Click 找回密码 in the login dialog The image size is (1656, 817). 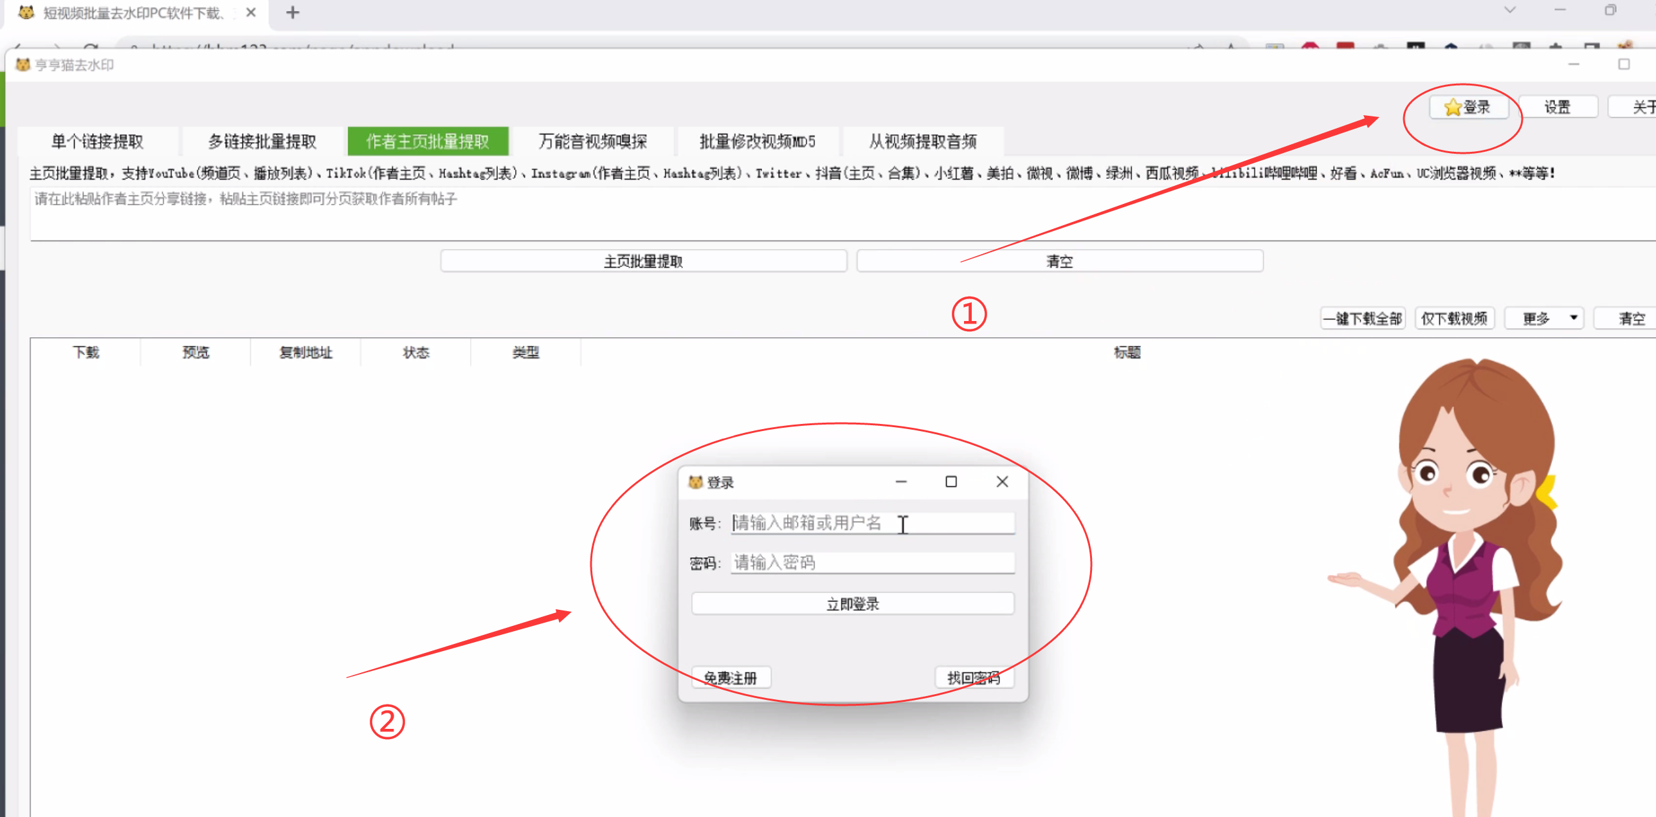click(x=974, y=677)
